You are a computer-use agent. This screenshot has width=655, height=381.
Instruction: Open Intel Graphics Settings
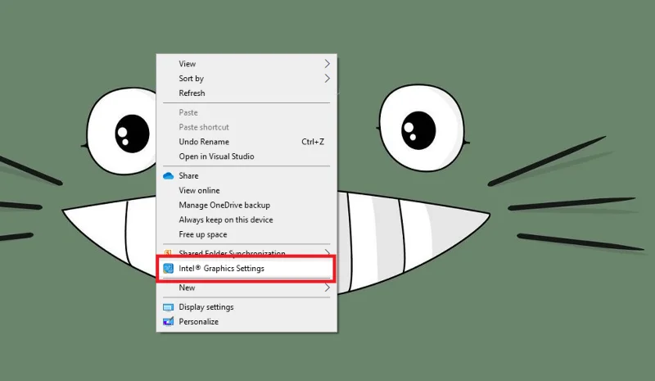246,269
